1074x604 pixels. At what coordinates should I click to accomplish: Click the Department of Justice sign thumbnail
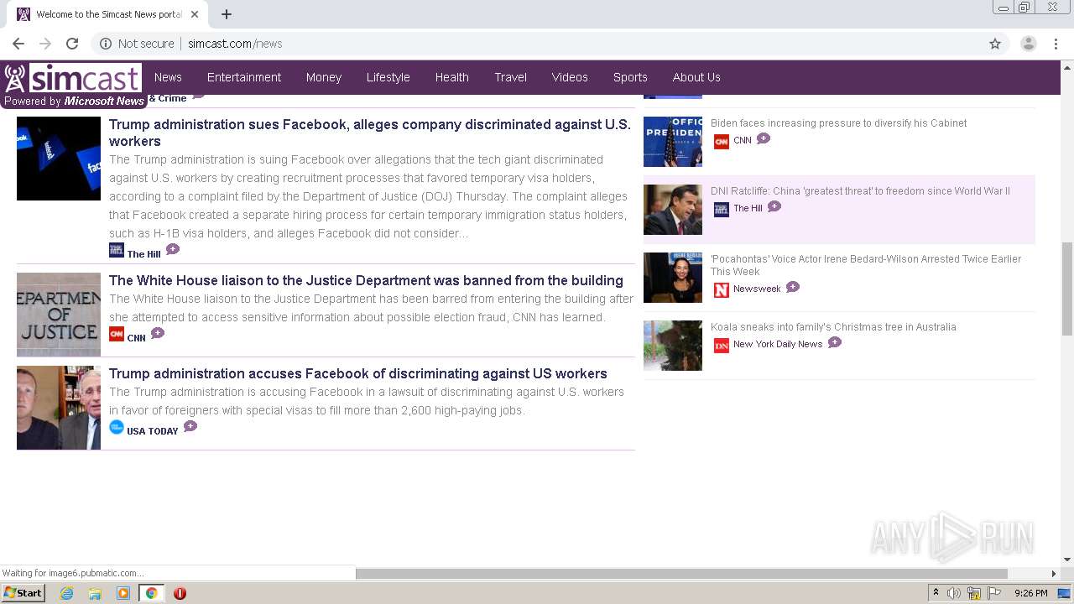59,315
